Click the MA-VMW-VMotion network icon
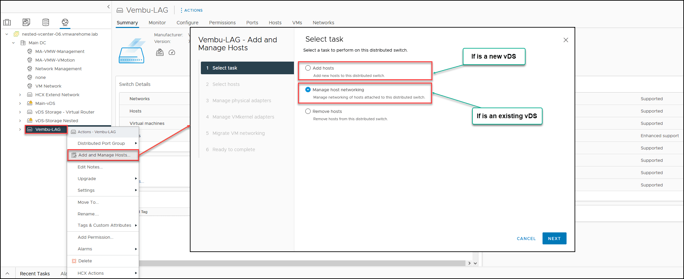684x279 pixels. 30,60
